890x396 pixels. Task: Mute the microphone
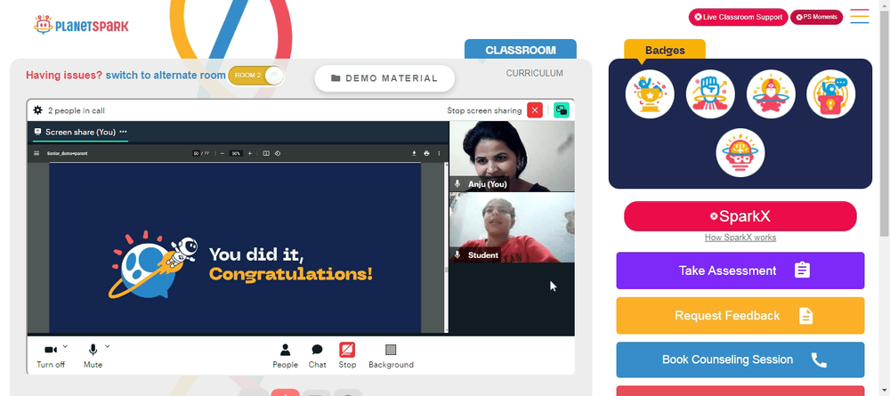[x=93, y=356]
